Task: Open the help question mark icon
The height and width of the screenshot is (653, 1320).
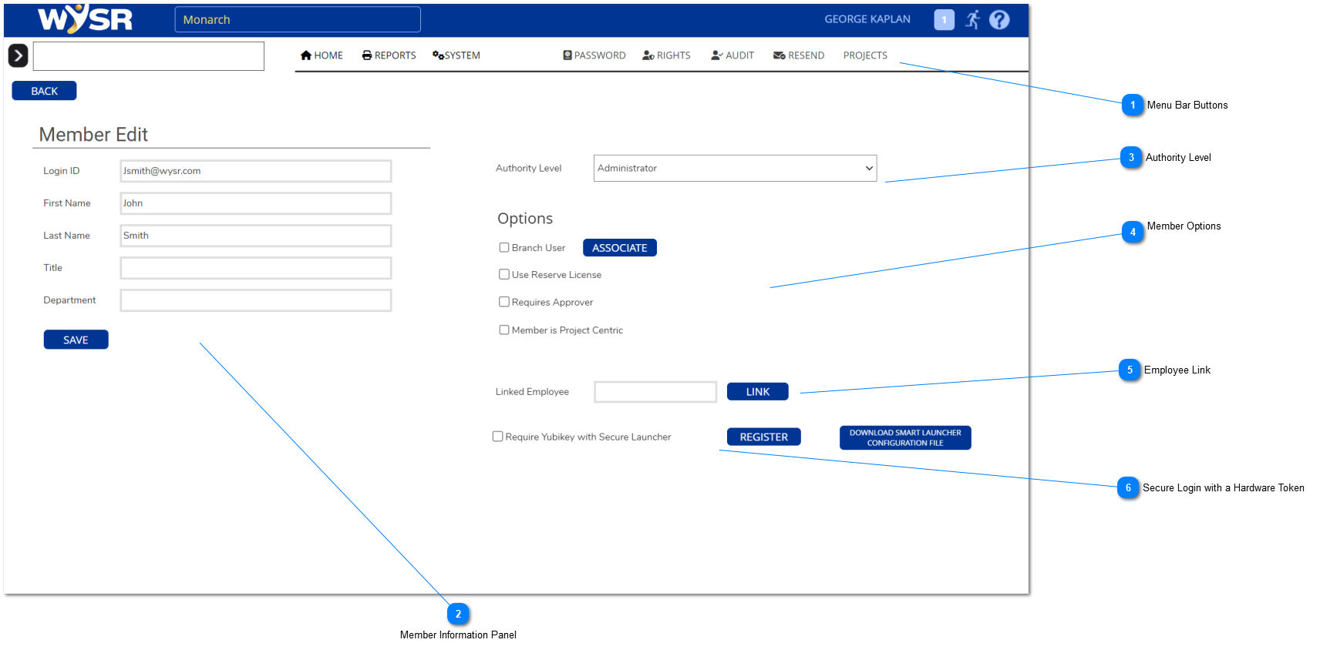Action: [999, 20]
